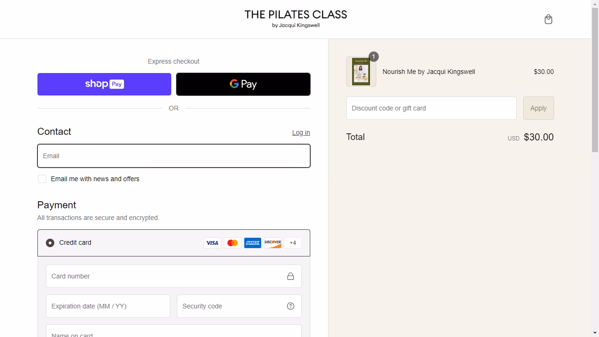599x337 pixels.
Task: Open the Log in link
Action: click(x=301, y=132)
